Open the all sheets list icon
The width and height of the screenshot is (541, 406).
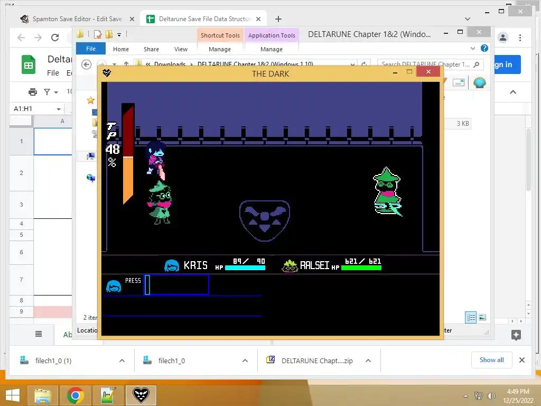(x=39, y=334)
